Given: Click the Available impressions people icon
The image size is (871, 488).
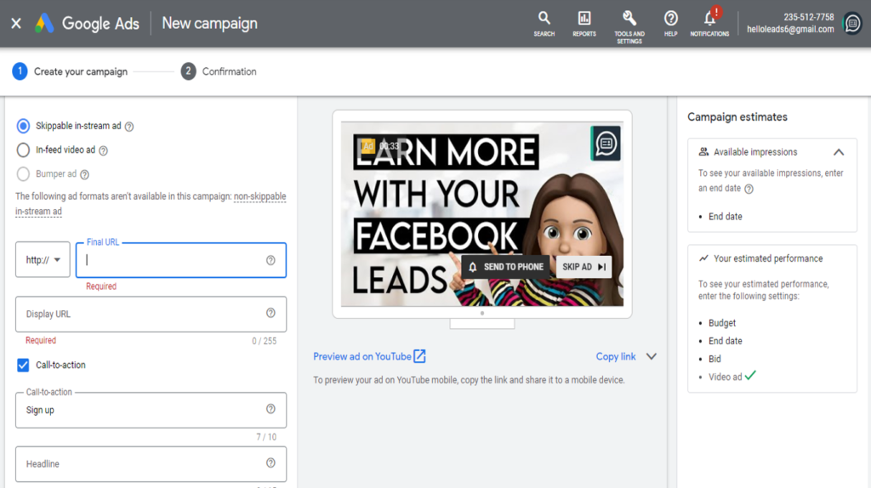Looking at the screenshot, I should click(x=703, y=151).
